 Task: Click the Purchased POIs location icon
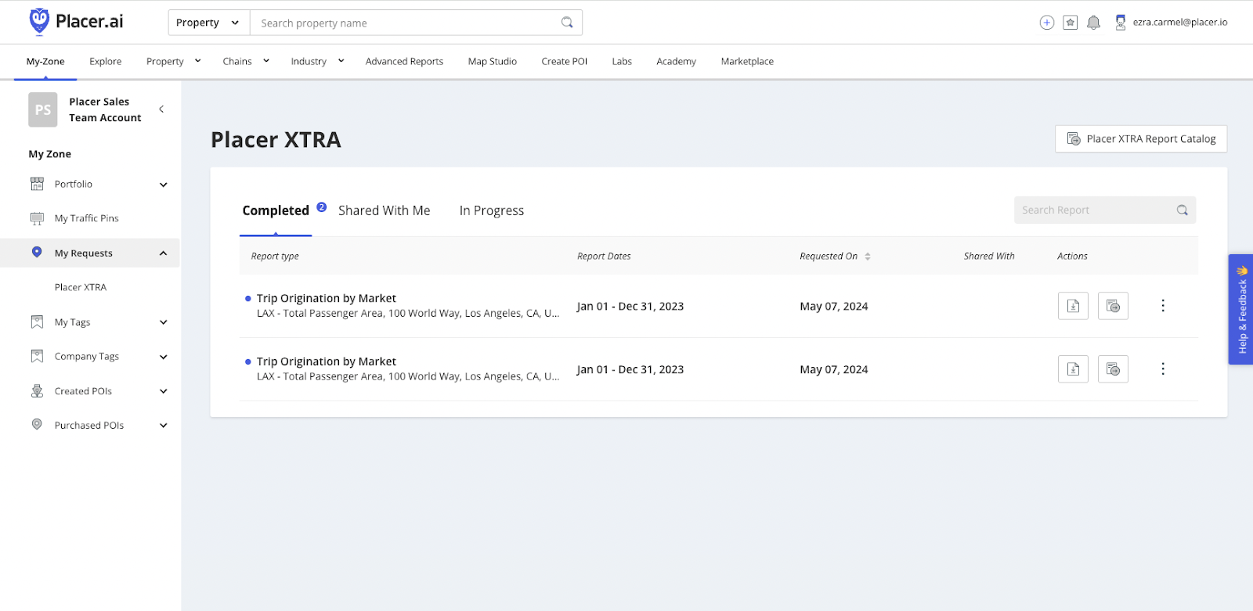tap(37, 424)
